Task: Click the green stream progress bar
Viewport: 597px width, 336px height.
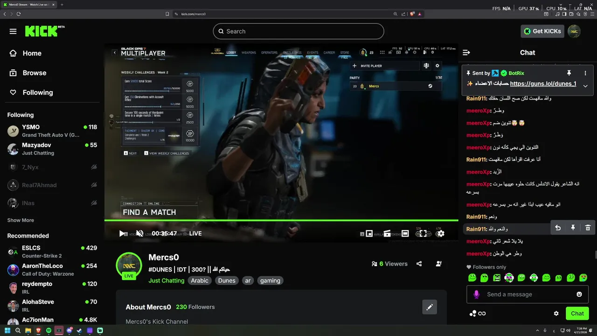Action: [x=281, y=220]
